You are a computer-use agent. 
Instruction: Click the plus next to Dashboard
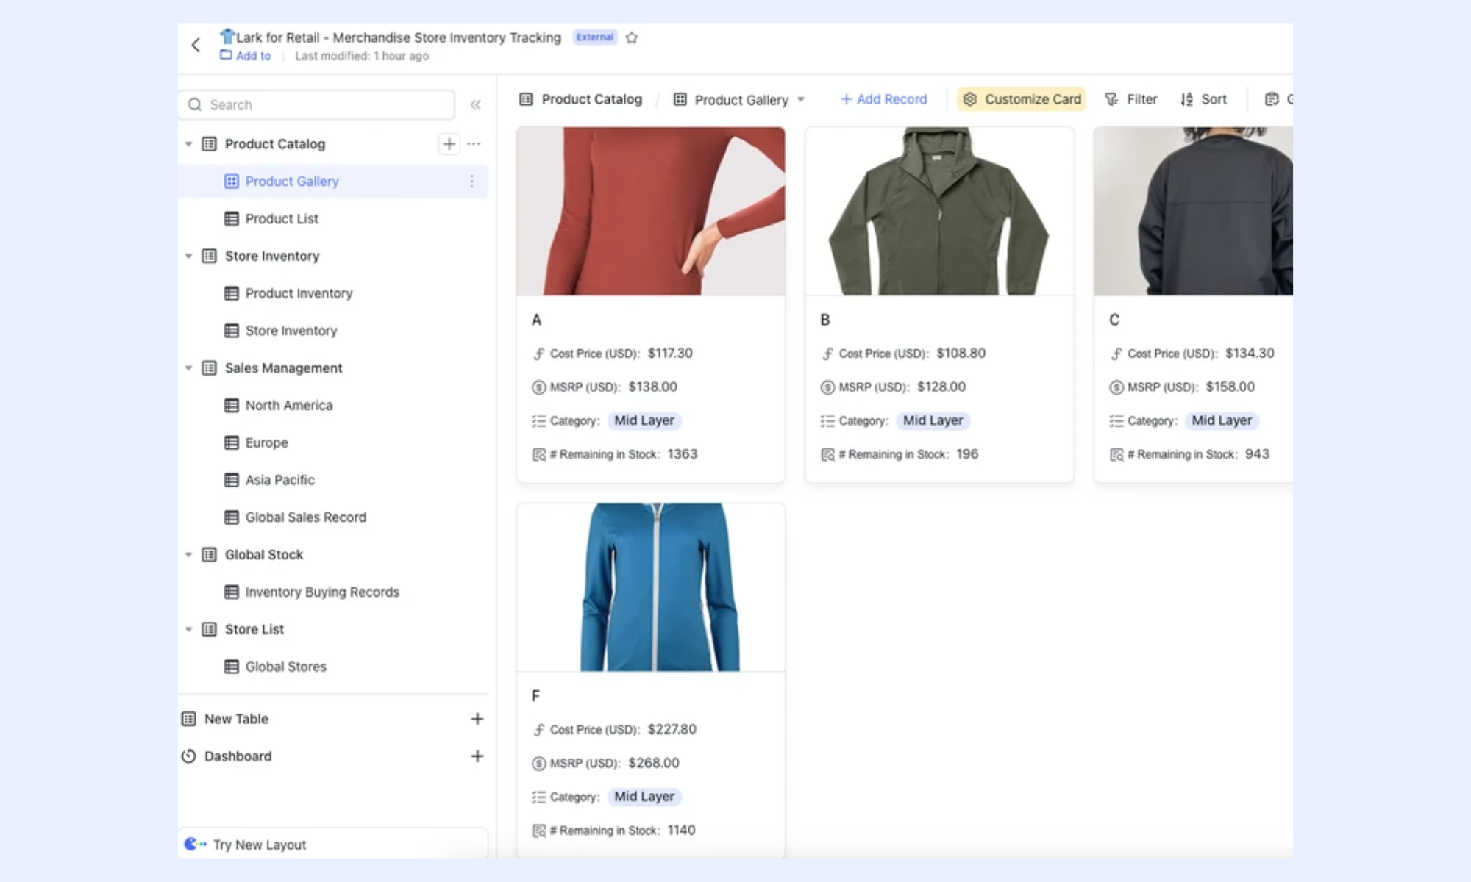click(x=477, y=756)
